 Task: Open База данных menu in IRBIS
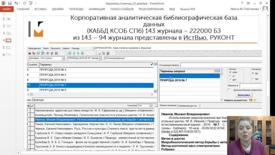click(34, 48)
